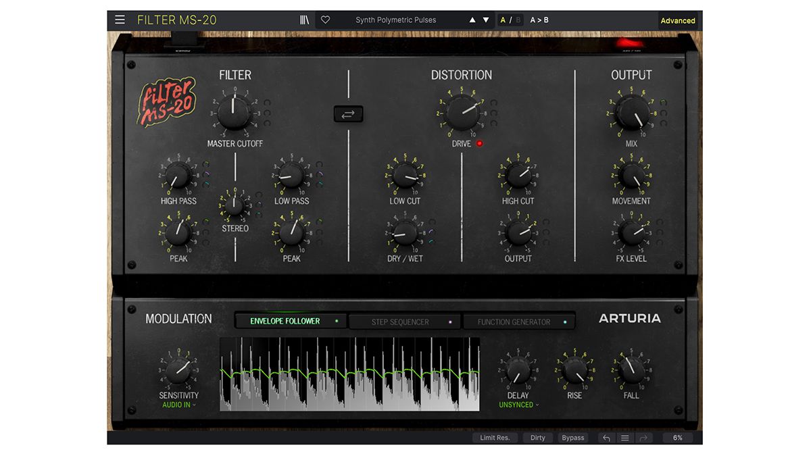Click the redo arrow in status bar
Image resolution: width=811 pixels, height=456 pixels.
(643, 438)
